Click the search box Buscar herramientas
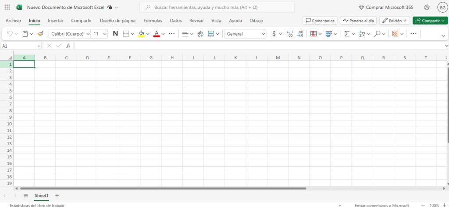 (217, 7)
